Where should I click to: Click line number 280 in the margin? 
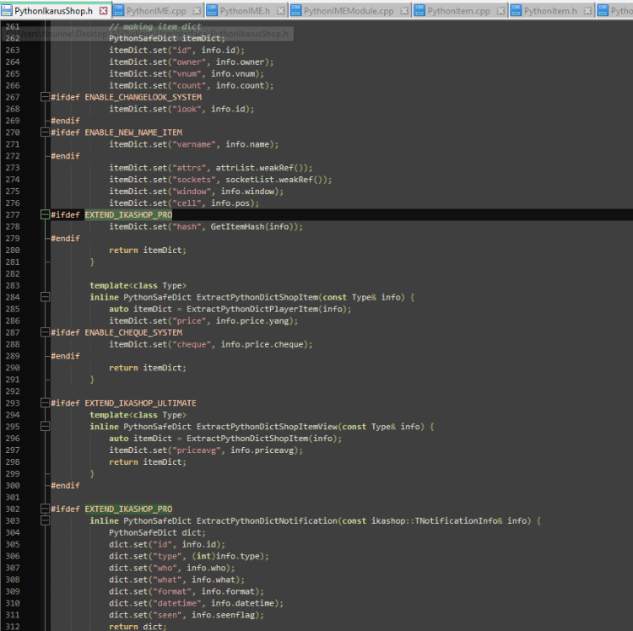pos(13,251)
